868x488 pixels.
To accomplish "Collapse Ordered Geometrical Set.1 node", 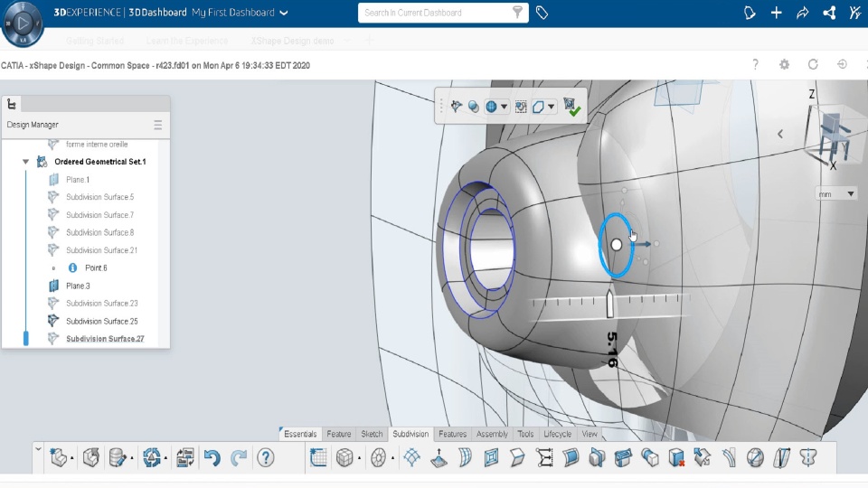I will point(25,162).
